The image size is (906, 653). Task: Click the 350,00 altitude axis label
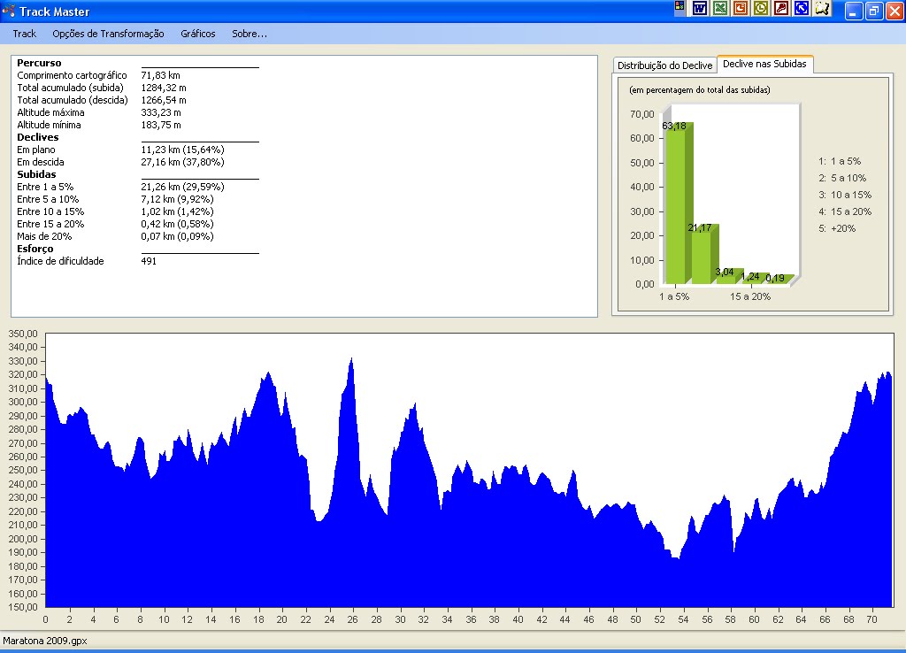tap(23, 334)
